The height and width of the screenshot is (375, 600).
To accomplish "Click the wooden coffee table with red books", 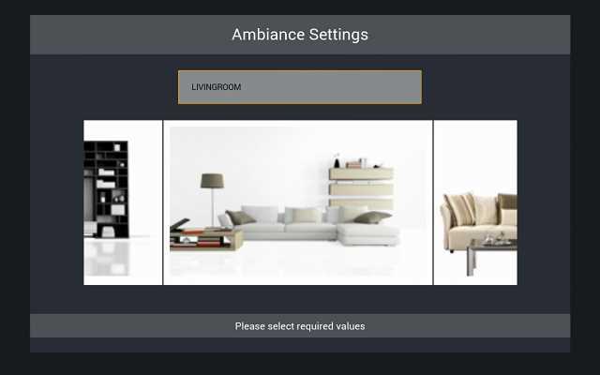I will (x=206, y=234).
